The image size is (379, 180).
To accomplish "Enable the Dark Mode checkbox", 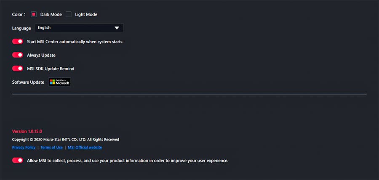I will pos(34,14).
